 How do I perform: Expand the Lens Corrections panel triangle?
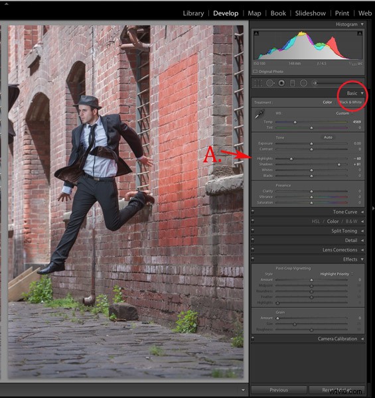(x=362, y=250)
